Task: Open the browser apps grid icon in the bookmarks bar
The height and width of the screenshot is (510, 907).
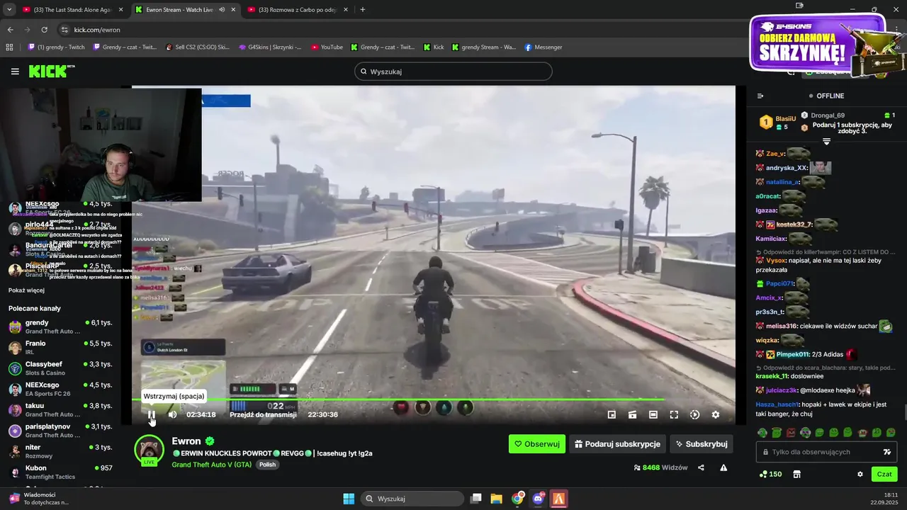Action: tap(9, 47)
